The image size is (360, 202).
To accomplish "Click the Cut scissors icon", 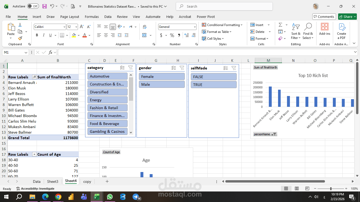I will (x=20, y=25).
